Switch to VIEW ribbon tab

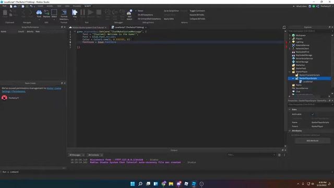[67, 6]
